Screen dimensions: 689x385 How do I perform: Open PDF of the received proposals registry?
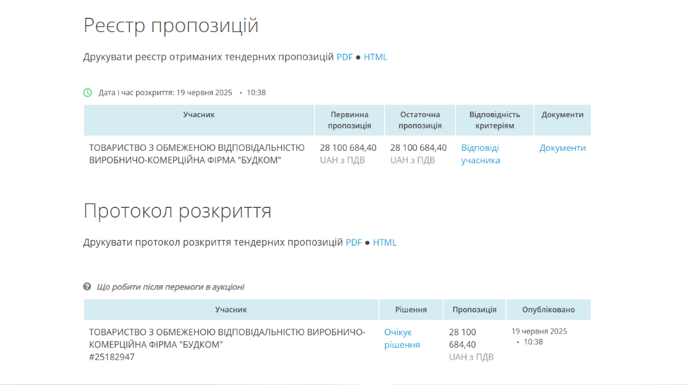(344, 57)
